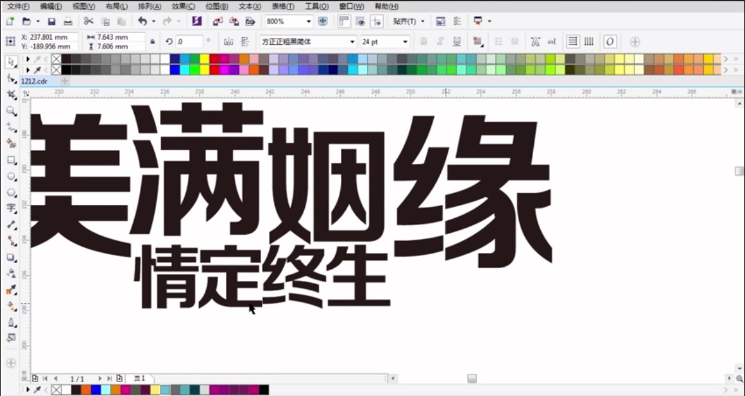The height and width of the screenshot is (396, 745).
Task: Select the Shape tool
Action: tap(10, 78)
